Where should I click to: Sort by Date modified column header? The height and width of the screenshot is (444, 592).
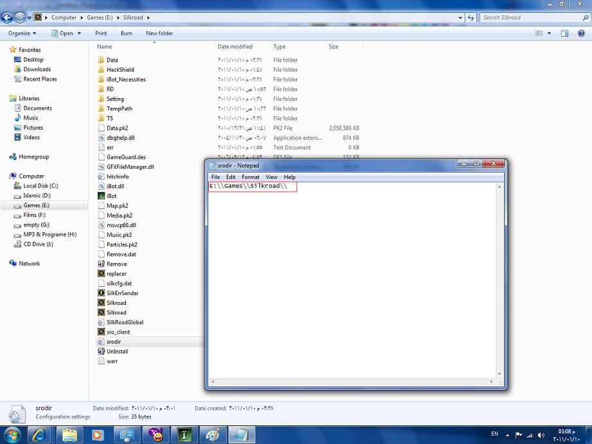pos(241,46)
